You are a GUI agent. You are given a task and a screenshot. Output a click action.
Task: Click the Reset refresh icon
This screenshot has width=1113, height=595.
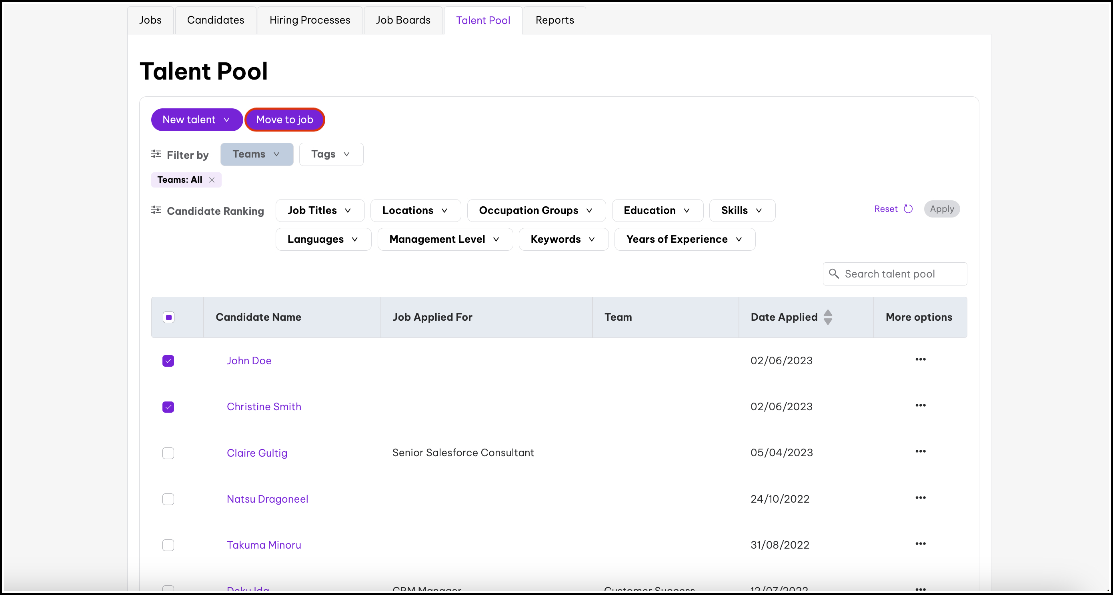coord(908,209)
